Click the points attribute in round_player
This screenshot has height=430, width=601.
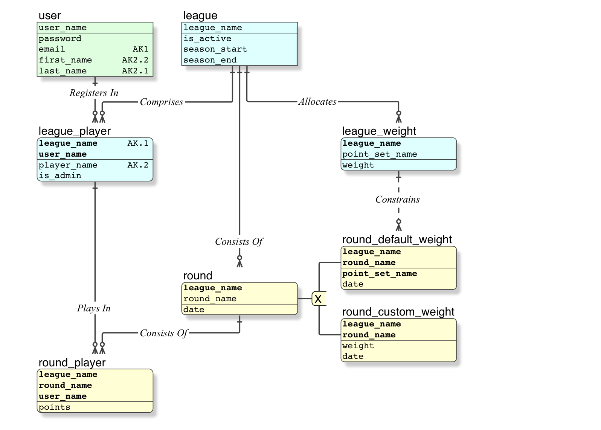click(x=55, y=407)
